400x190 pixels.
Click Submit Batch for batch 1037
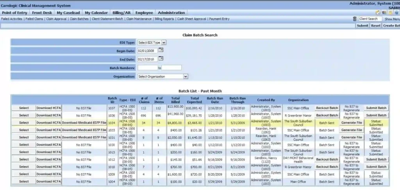(x=376, y=108)
